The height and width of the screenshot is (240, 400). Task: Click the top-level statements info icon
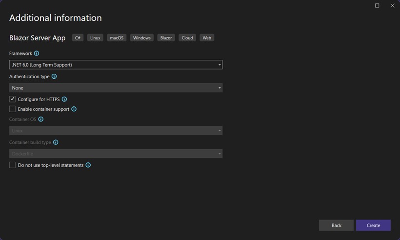pyautogui.click(x=88, y=165)
